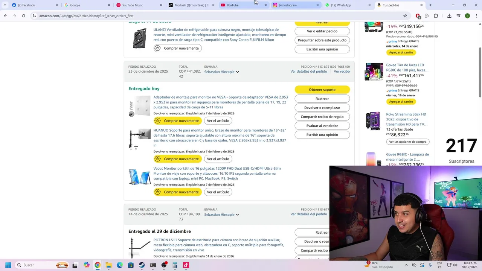Open Microsoft Edge from taskbar
Viewport: 482px width, 271px height.
pos(119,265)
